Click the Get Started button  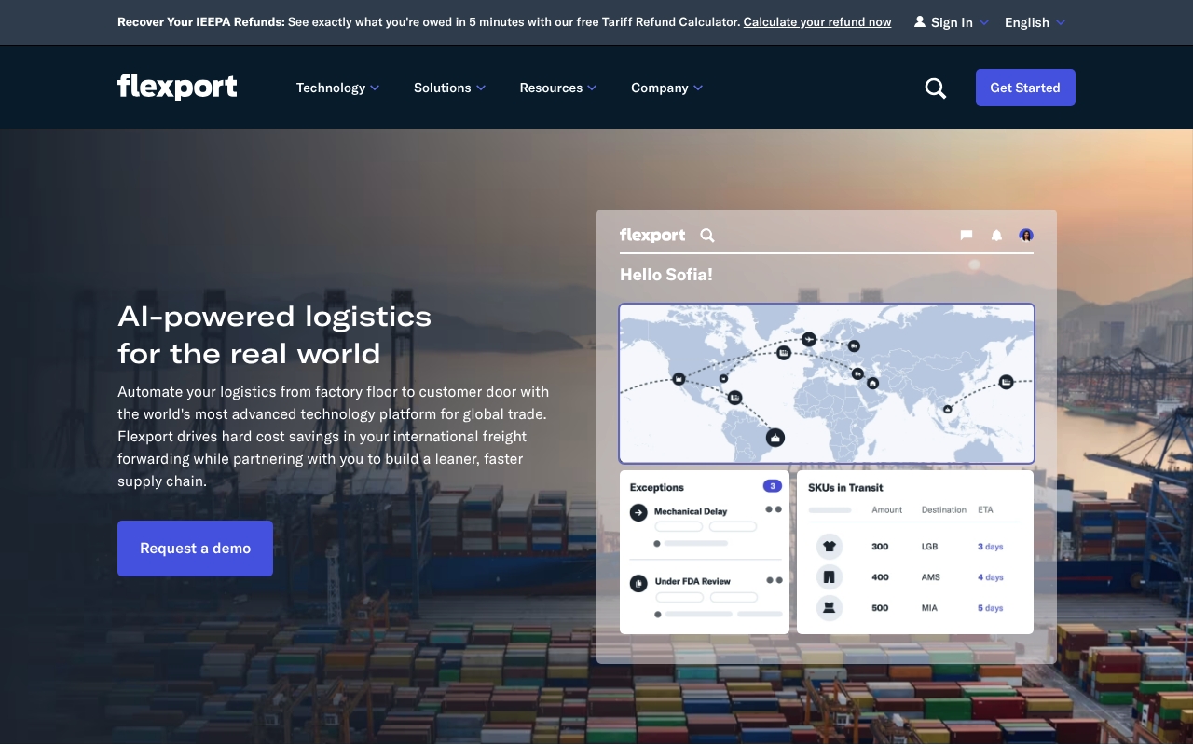[1025, 88]
